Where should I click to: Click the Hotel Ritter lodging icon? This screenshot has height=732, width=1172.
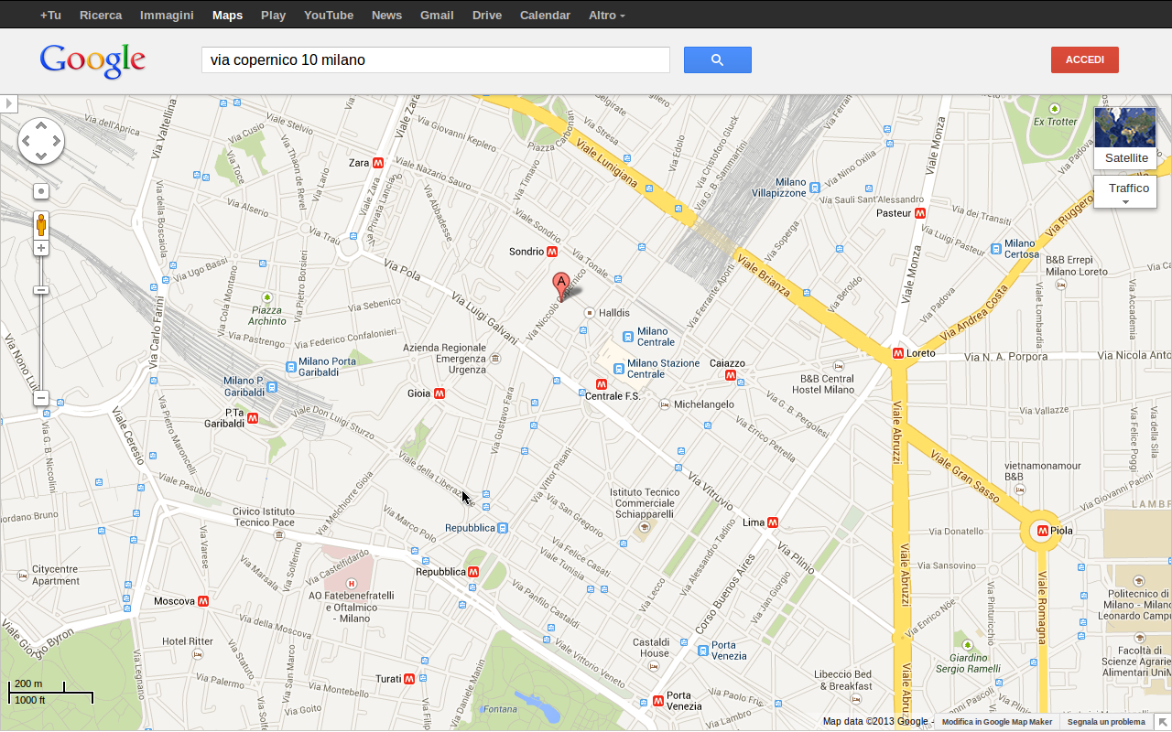pyautogui.click(x=199, y=654)
